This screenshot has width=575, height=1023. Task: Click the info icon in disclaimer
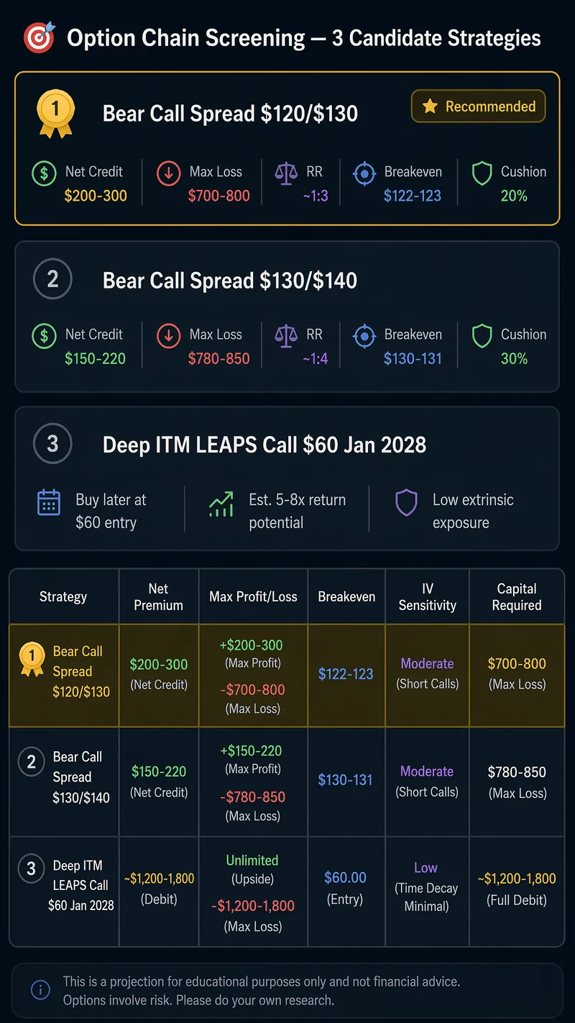pyautogui.click(x=40, y=991)
